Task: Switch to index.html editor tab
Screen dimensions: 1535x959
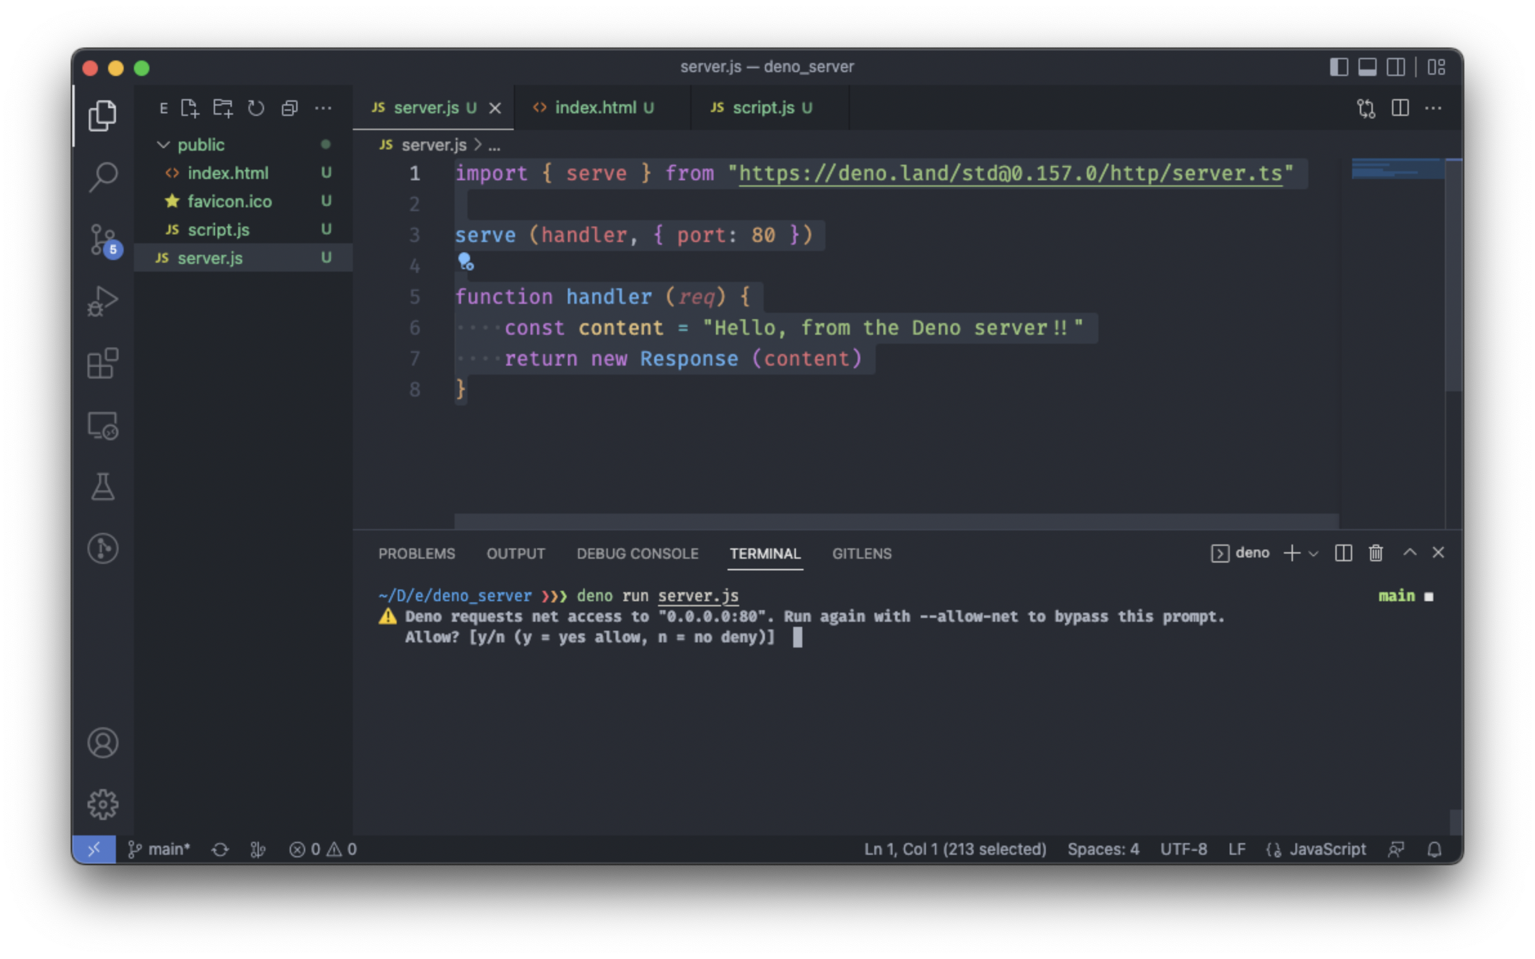Action: [x=602, y=107]
